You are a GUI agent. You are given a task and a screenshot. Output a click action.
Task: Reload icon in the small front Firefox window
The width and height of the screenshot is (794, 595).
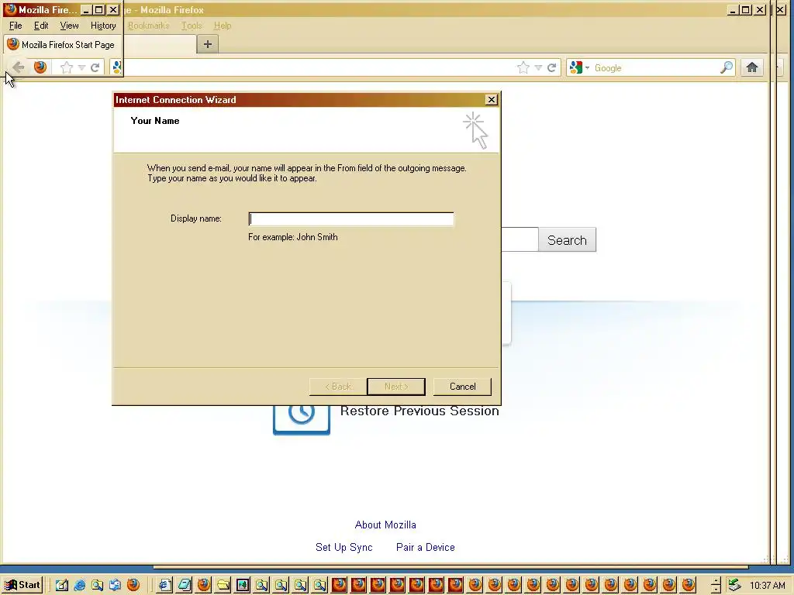click(95, 68)
